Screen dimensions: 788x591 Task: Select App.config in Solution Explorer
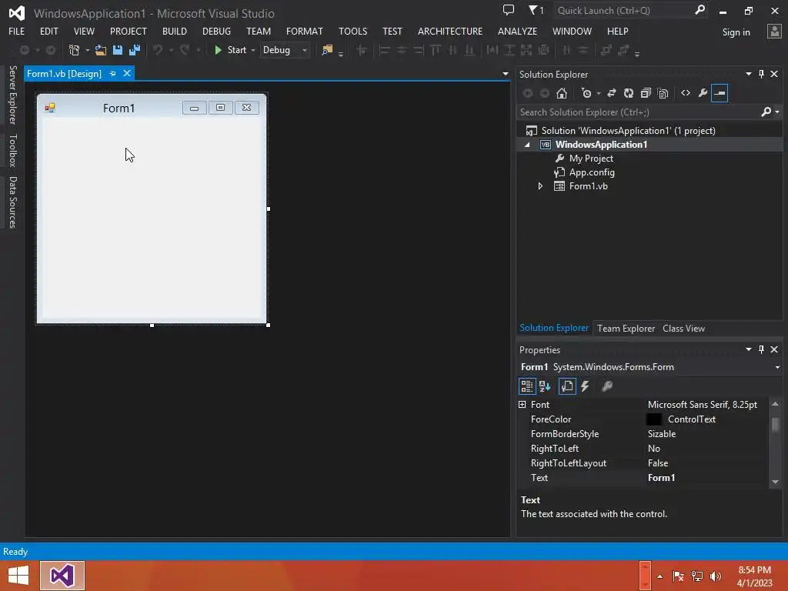(x=592, y=172)
